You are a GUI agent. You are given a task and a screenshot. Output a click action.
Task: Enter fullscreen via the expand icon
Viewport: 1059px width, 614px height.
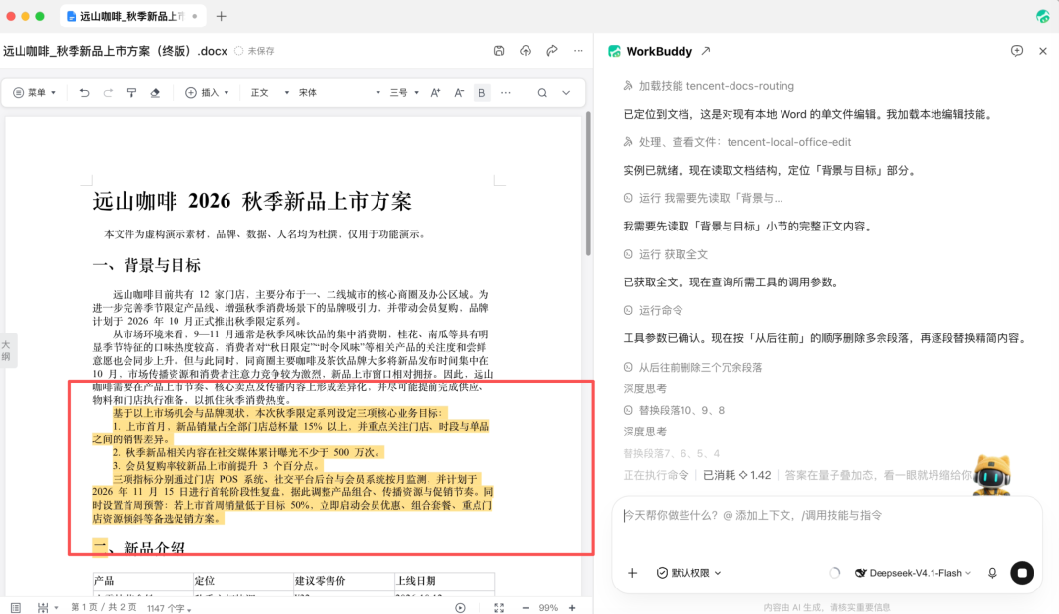(499, 608)
